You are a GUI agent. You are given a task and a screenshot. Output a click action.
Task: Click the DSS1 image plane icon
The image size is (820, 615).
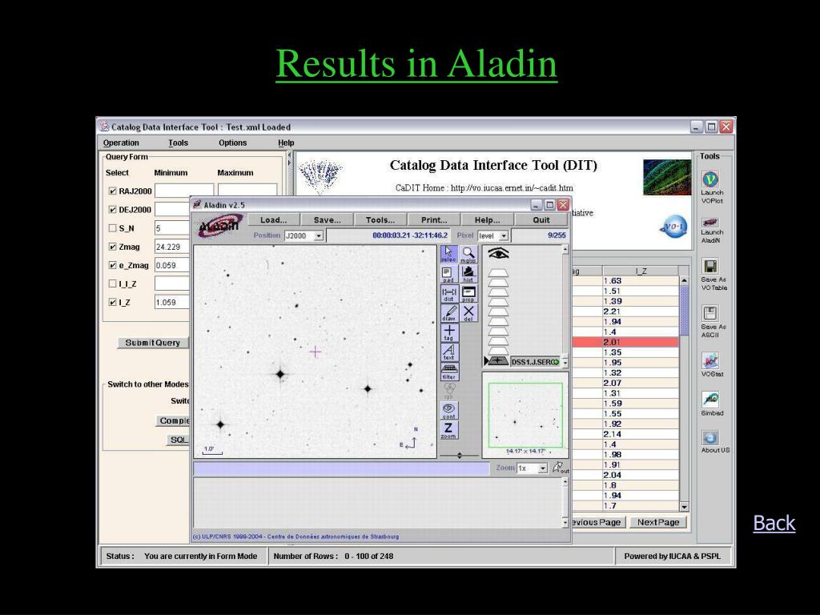497,361
